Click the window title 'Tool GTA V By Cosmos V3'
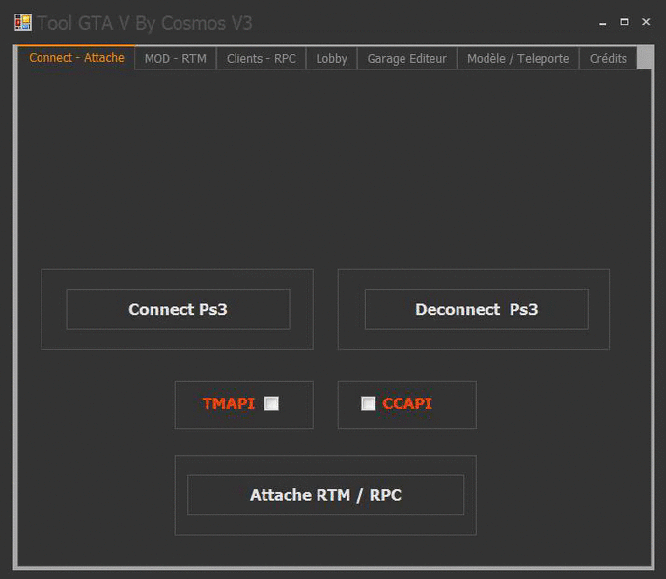 (x=145, y=23)
